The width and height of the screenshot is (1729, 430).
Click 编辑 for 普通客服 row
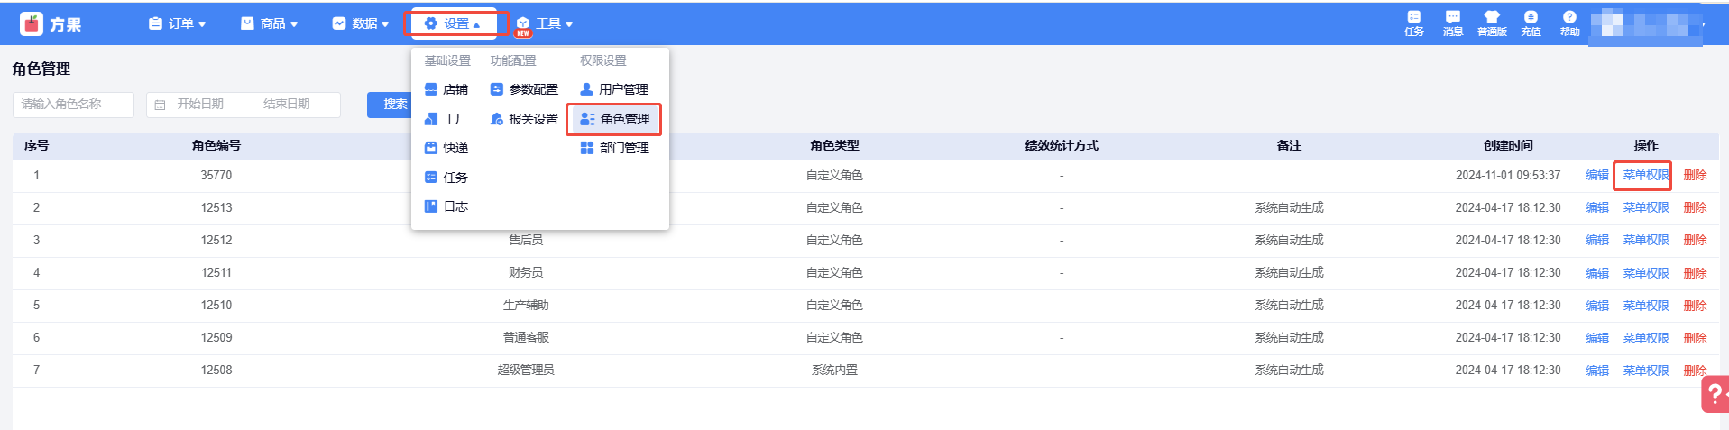pyautogui.click(x=1597, y=338)
